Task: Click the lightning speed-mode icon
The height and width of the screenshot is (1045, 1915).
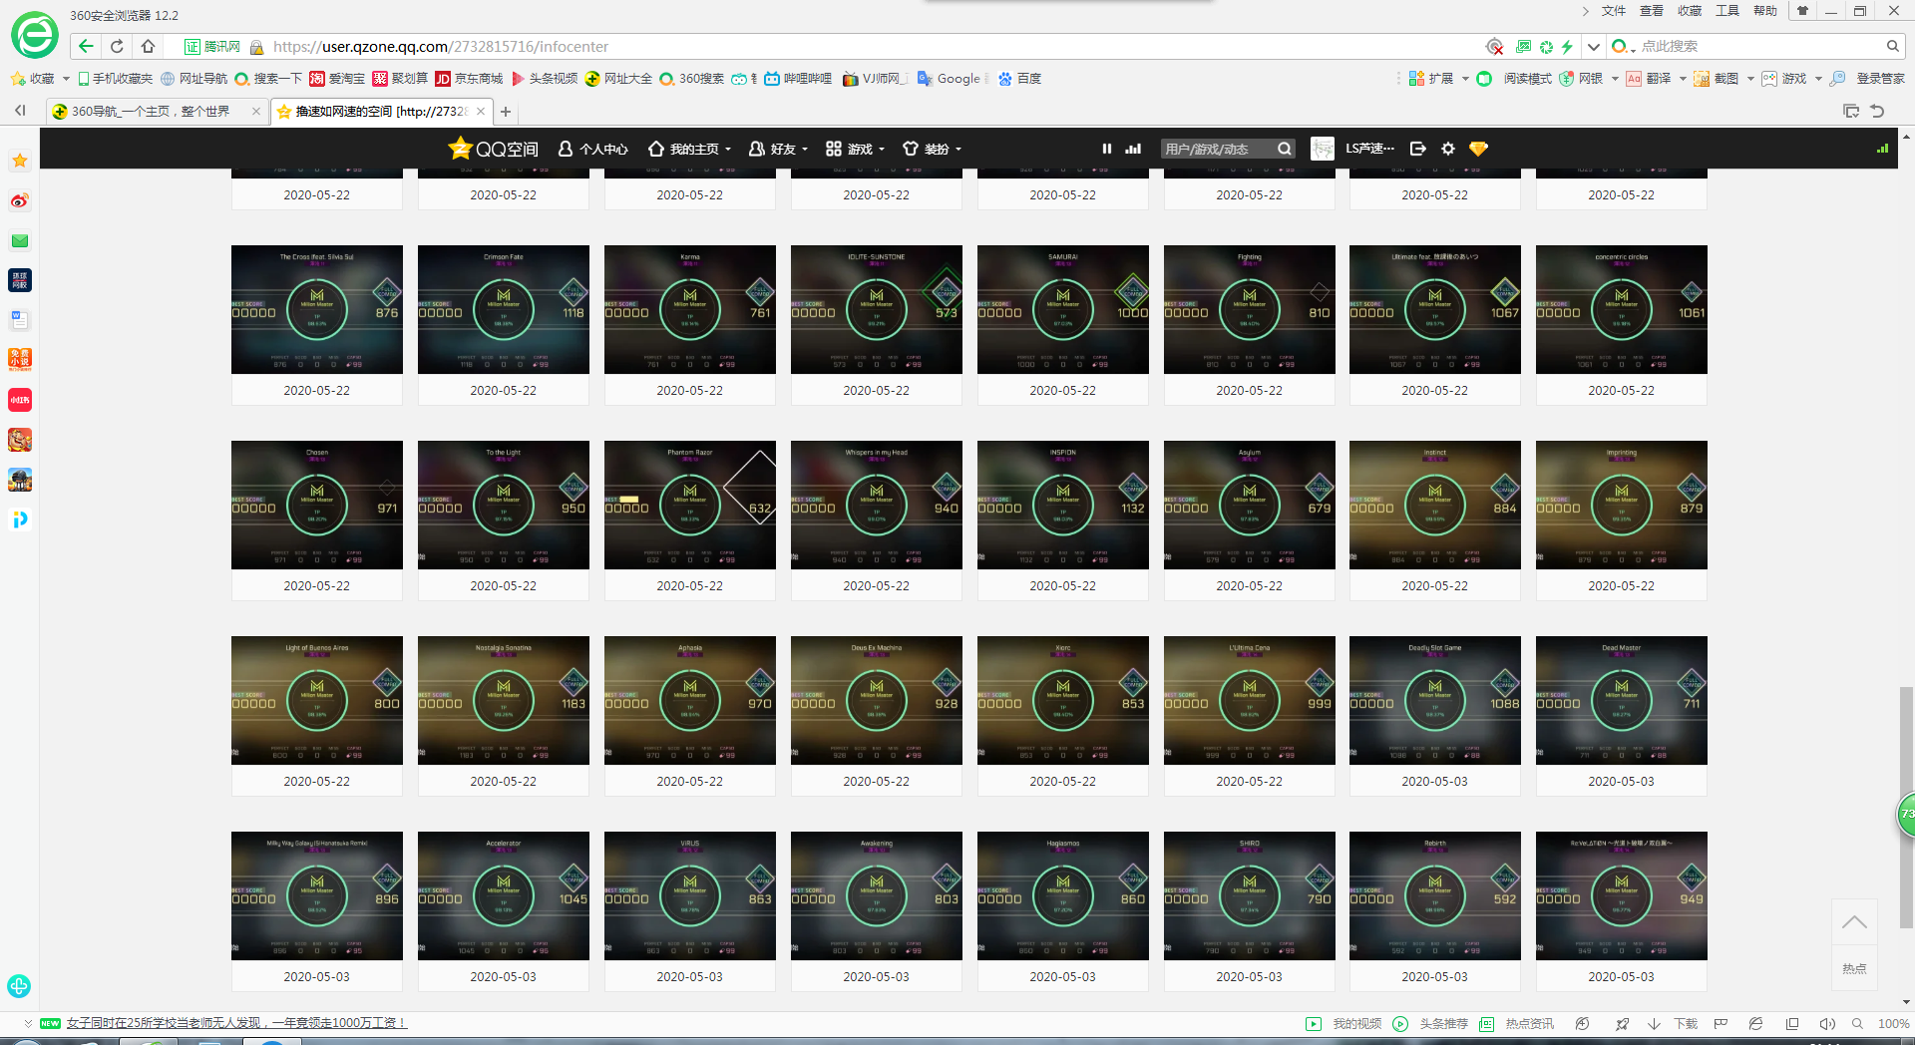Action: [1568, 46]
